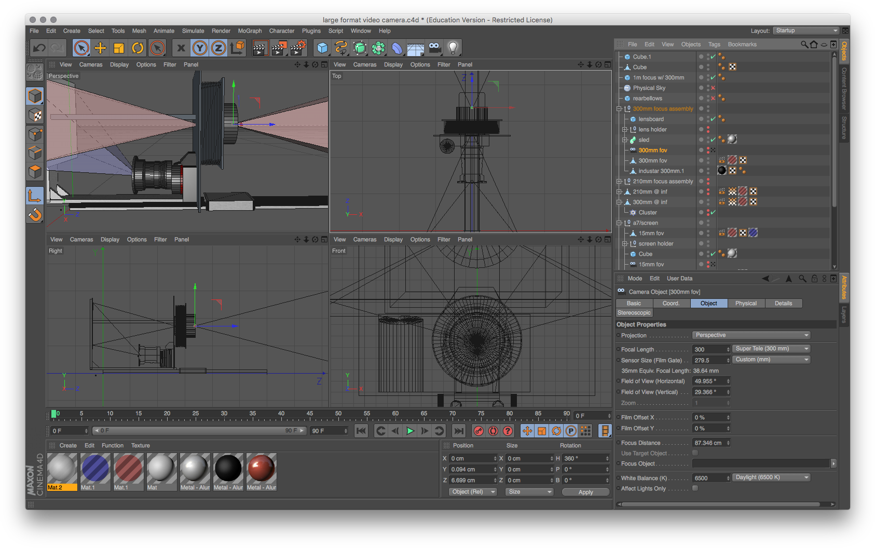Switch to the Physical tab in Attributes
This screenshot has width=875, height=548.
746,304
